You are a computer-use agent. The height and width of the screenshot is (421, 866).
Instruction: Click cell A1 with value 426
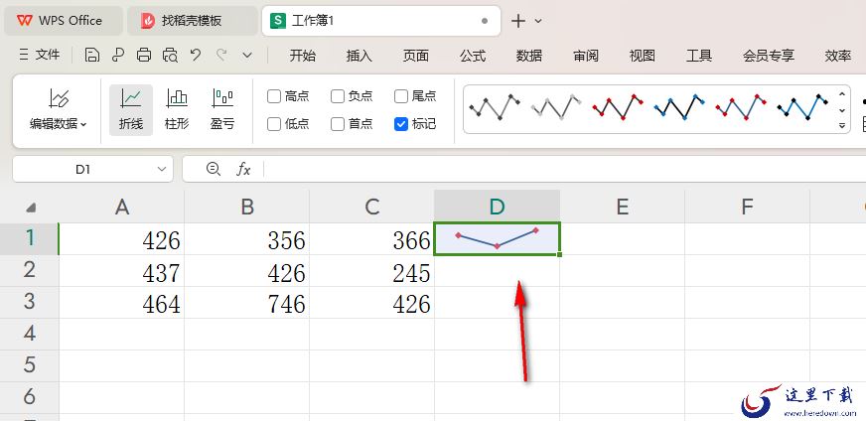(122, 238)
